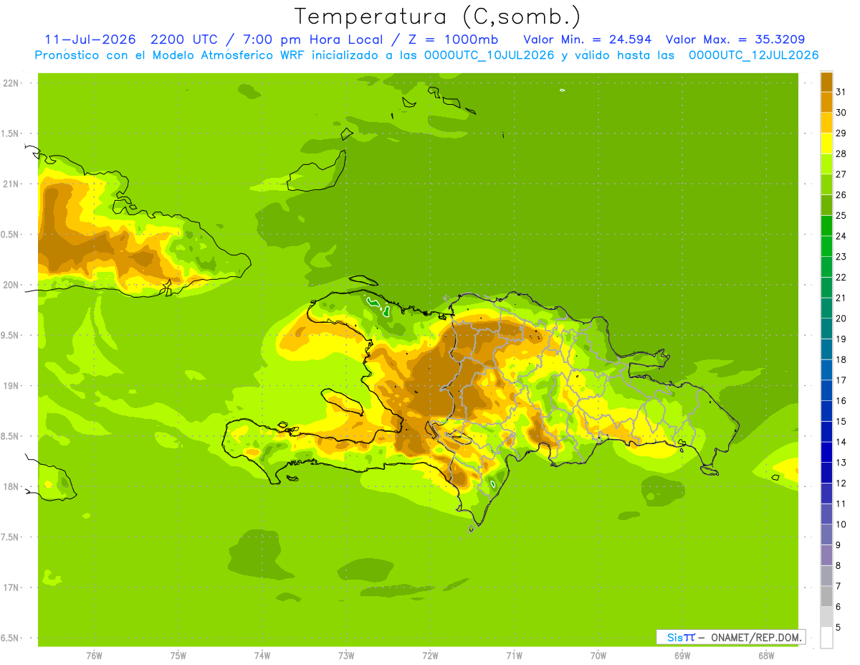Viewport: 860px width, 665px height.
Task: Click the '72W' longitude axis label
Action: click(430, 655)
